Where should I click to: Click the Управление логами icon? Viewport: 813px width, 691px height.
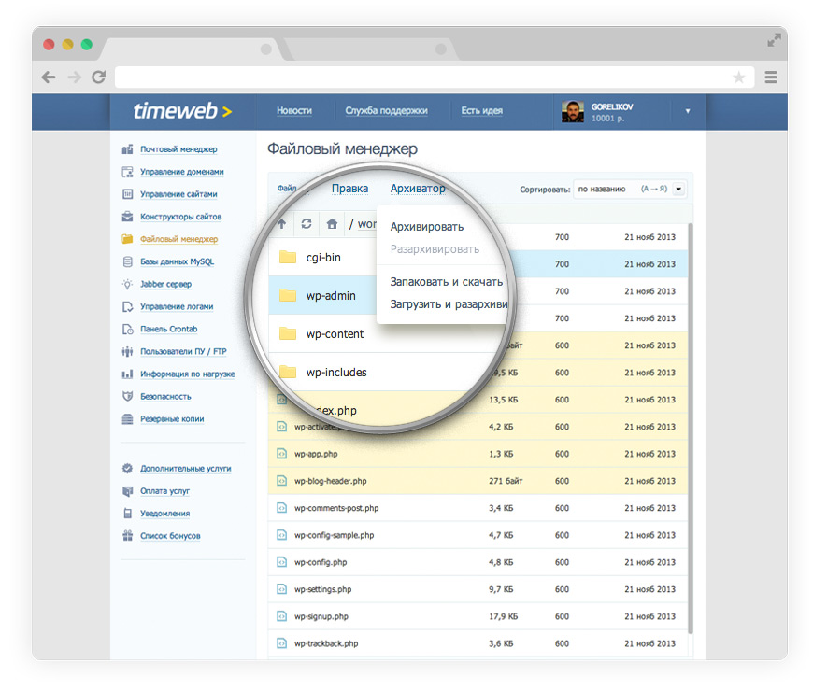click(x=127, y=306)
